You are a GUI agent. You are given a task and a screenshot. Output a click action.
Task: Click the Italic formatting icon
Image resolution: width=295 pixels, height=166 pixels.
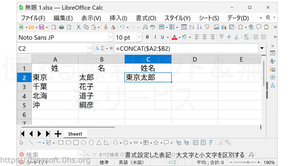(x=155, y=37)
